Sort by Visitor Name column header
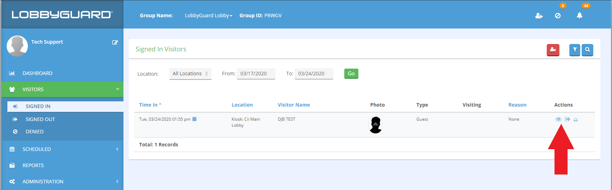Viewport: 612px width, 190px height. pos(294,105)
